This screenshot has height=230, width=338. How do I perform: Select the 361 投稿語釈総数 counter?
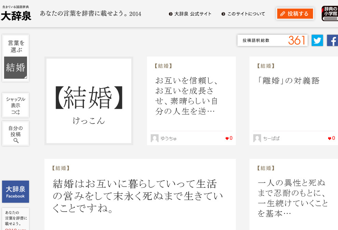click(272, 41)
